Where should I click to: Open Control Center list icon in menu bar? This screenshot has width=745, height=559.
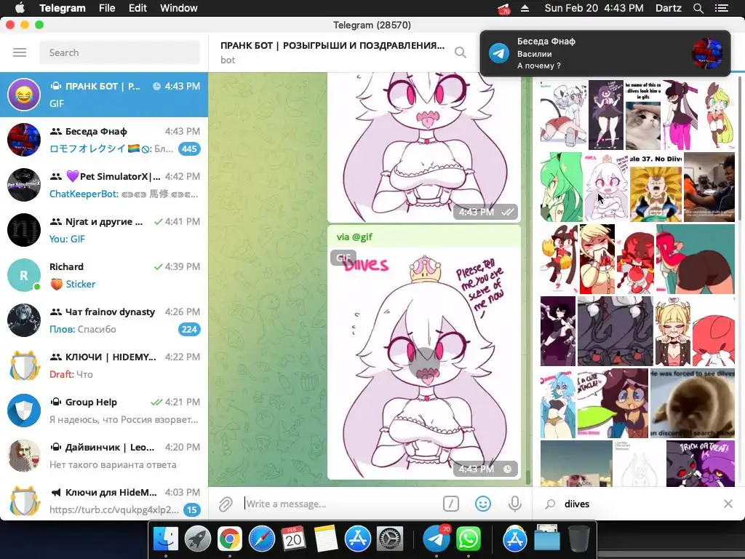pyautogui.click(x=721, y=8)
